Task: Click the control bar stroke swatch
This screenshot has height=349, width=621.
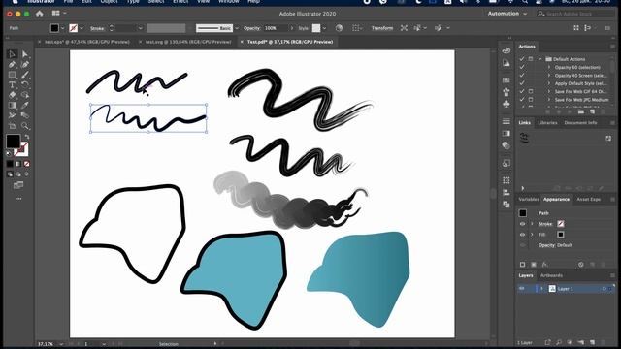Action: (74, 28)
